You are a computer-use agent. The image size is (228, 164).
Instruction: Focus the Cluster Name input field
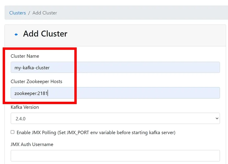click(115, 67)
